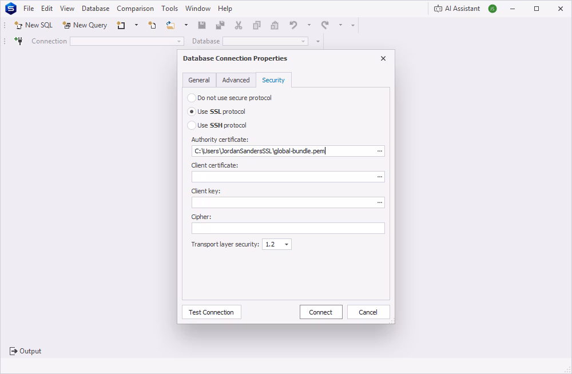Image resolution: width=572 pixels, height=374 pixels.
Task: Open the Output panel
Action: point(25,351)
